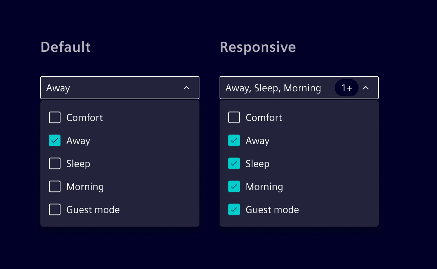The height and width of the screenshot is (269, 437).
Task: Select the Guest mode label in Responsive list
Action: click(x=272, y=209)
